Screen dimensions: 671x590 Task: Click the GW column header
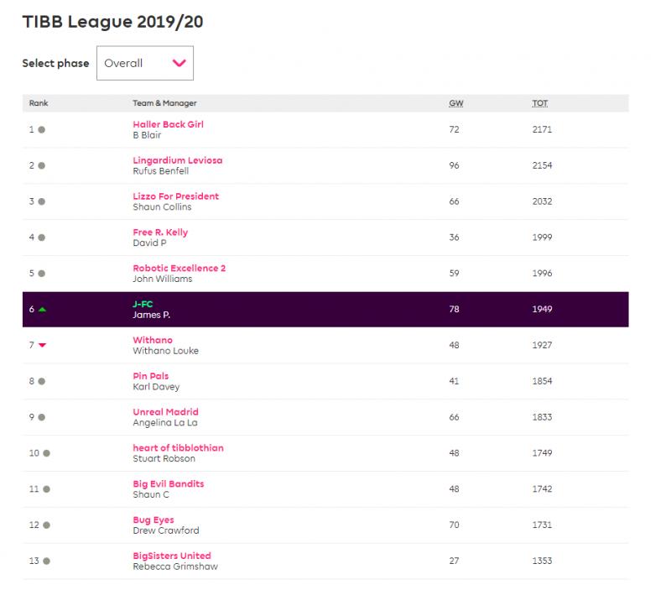coord(456,103)
